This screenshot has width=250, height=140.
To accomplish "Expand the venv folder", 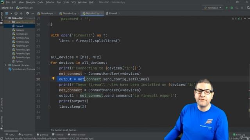I will pos(9,22).
